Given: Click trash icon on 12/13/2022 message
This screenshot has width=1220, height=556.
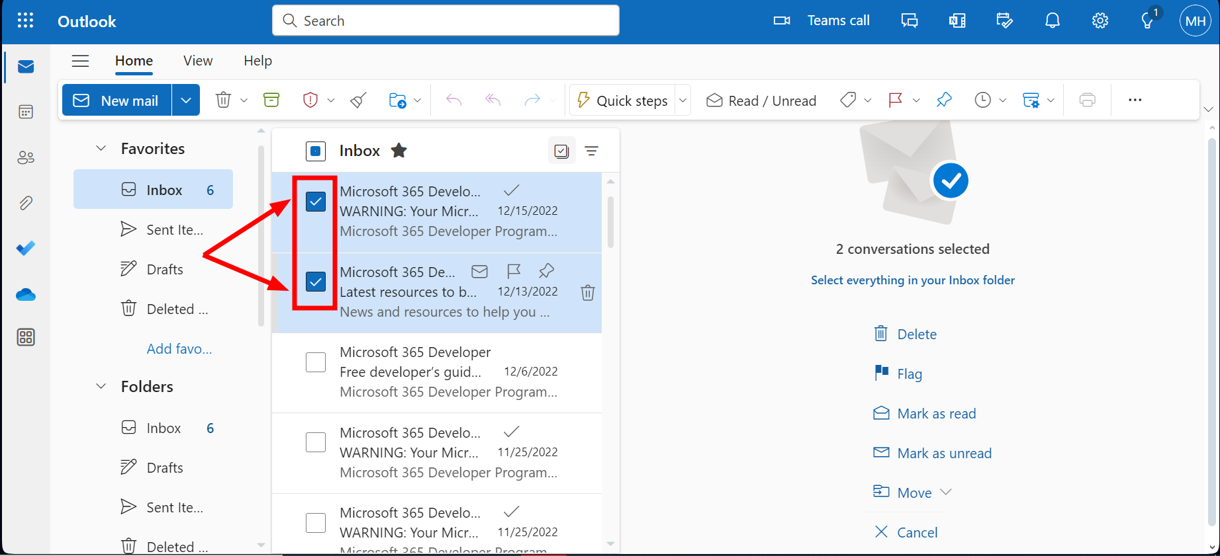Looking at the screenshot, I should [587, 292].
